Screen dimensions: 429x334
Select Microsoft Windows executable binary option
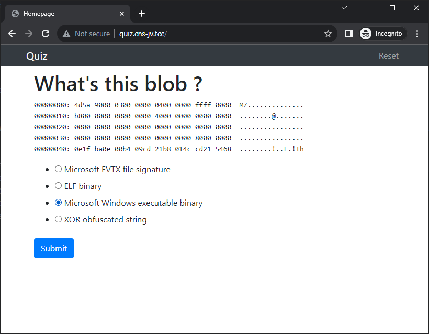tap(58, 203)
